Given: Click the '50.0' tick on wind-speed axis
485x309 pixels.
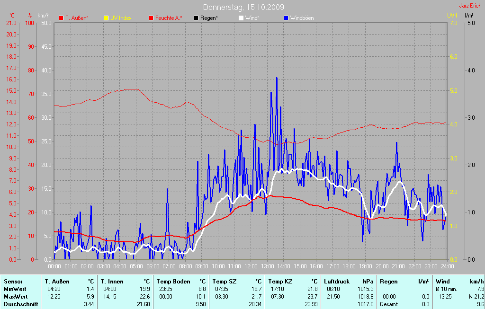Looking at the screenshot, I should pyautogui.click(x=46, y=23).
